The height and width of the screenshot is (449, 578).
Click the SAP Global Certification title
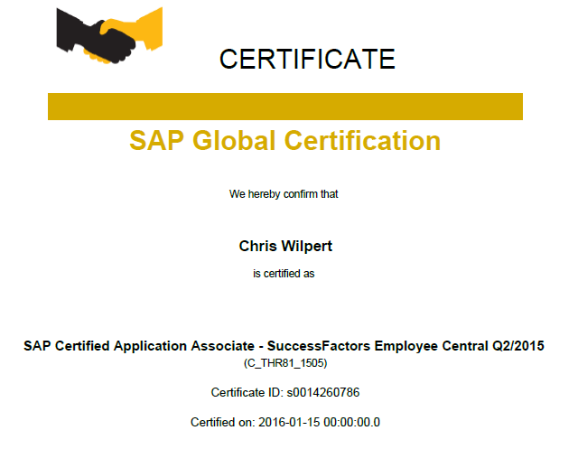[x=285, y=141]
